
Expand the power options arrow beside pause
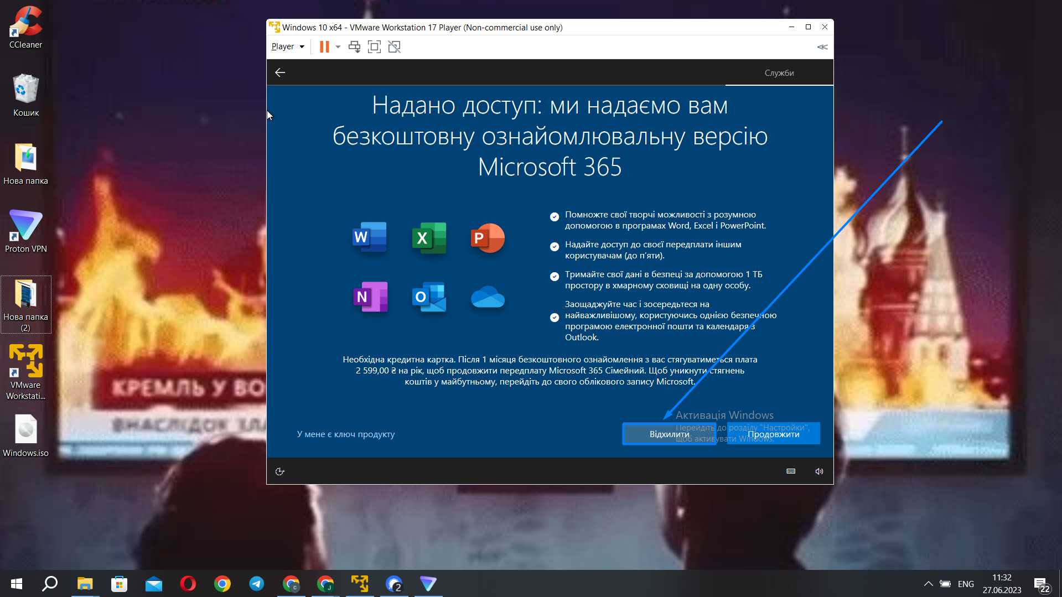[x=338, y=47]
